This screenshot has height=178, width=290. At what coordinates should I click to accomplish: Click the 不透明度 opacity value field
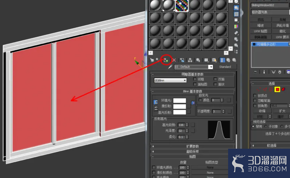[217, 111]
